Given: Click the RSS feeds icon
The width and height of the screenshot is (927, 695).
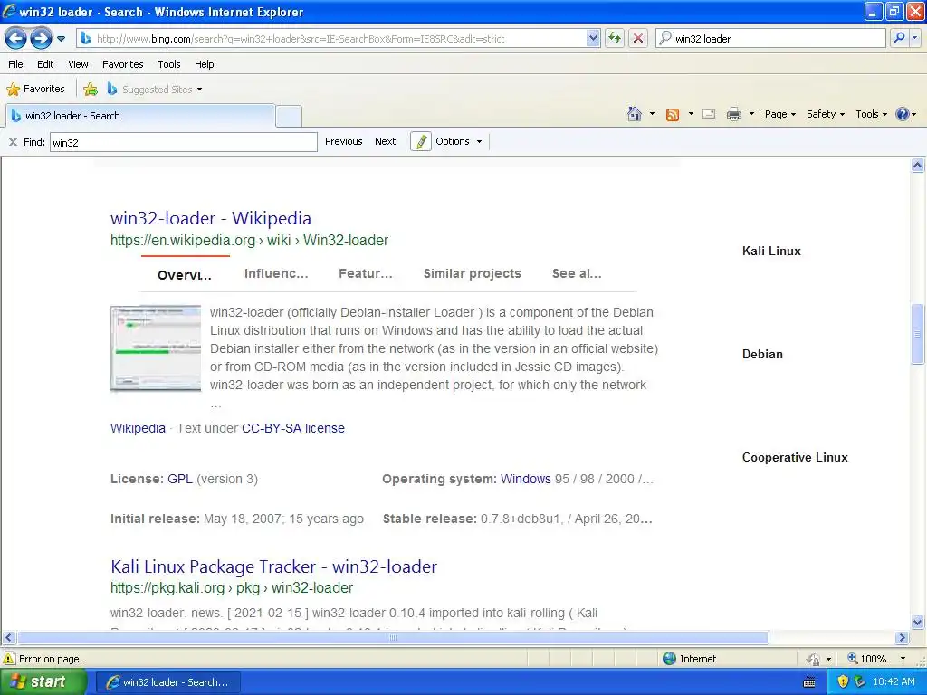Looking at the screenshot, I should pos(673,115).
